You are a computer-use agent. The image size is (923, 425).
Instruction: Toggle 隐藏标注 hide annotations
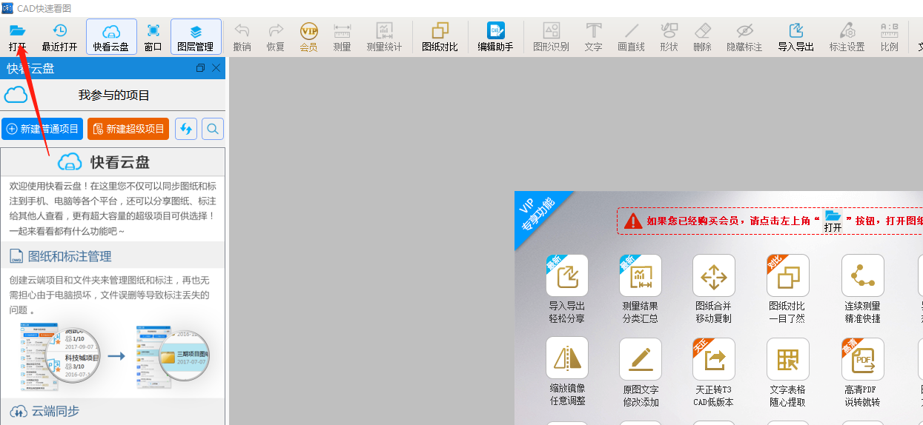(x=744, y=37)
